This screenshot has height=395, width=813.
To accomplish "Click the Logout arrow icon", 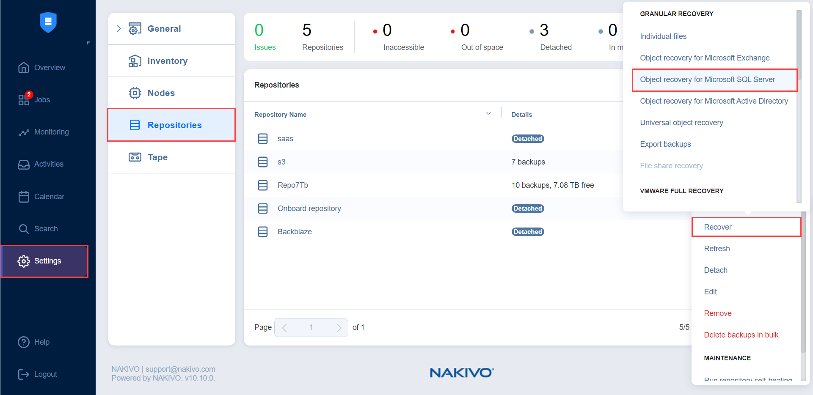I will pos(24,374).
